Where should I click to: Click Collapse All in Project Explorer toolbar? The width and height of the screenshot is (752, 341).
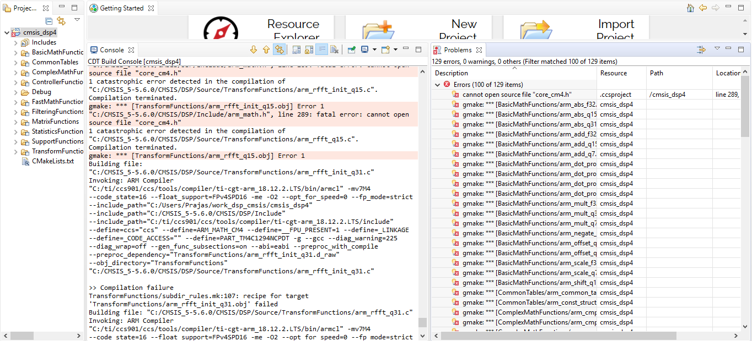(49, 21)
